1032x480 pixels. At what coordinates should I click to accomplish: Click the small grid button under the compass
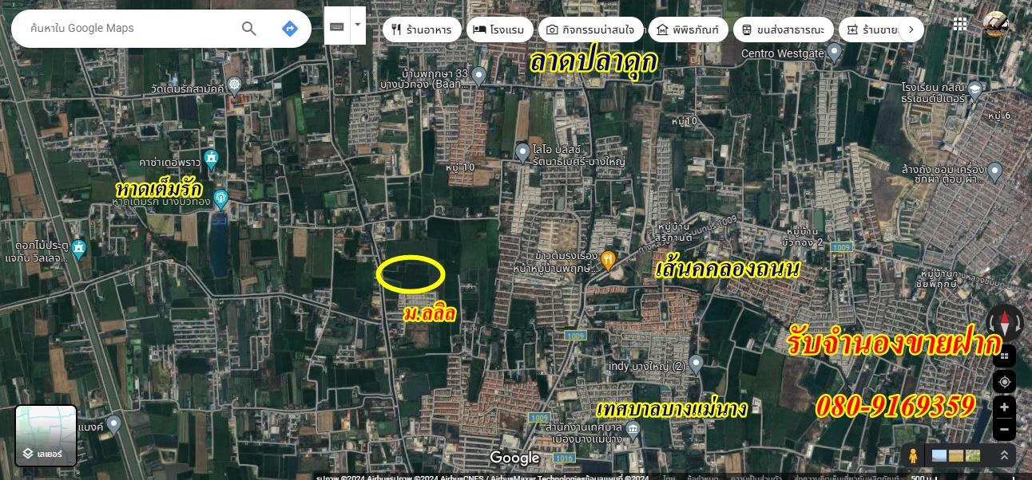pyautogui.click(x=1004, y=356)
